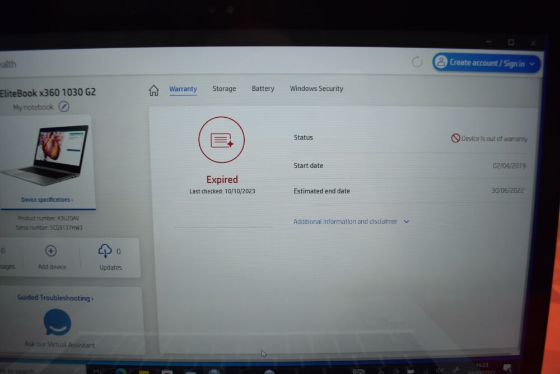This screenshot has width=560, height=374.
Task: Select the Serial number text
Action: [x=49, y=228]
